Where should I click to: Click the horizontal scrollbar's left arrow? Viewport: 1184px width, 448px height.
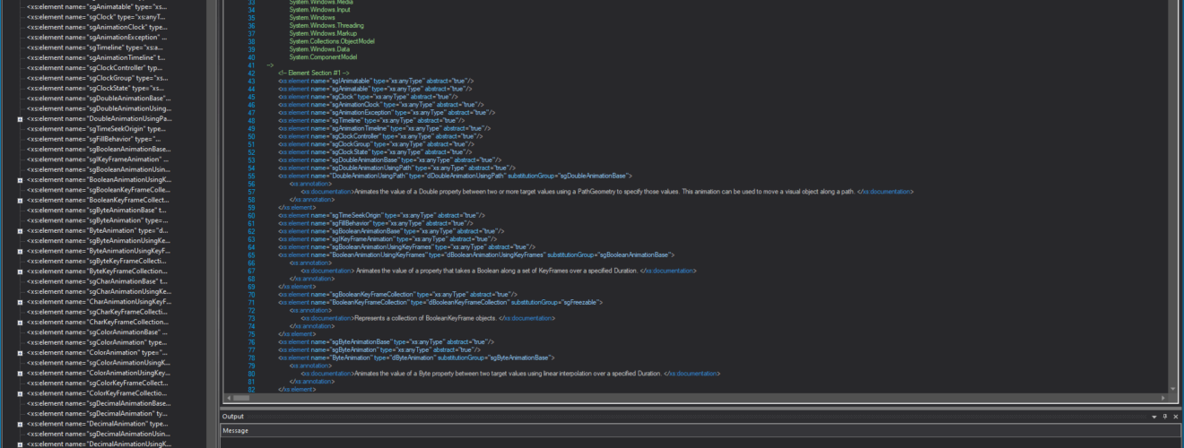[228, 397]
